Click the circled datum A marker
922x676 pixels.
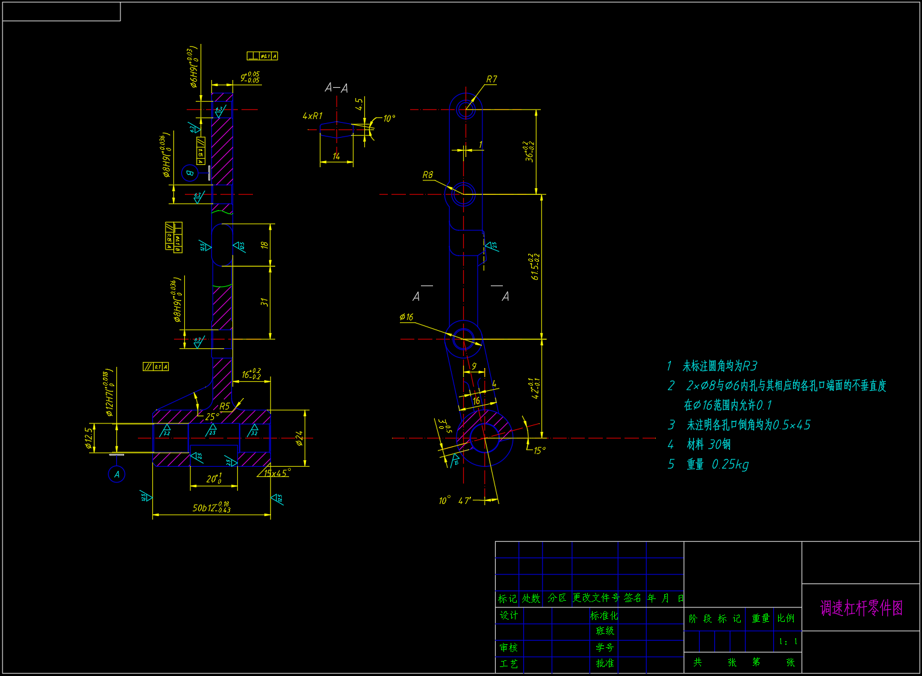click(x=116, y=474)
